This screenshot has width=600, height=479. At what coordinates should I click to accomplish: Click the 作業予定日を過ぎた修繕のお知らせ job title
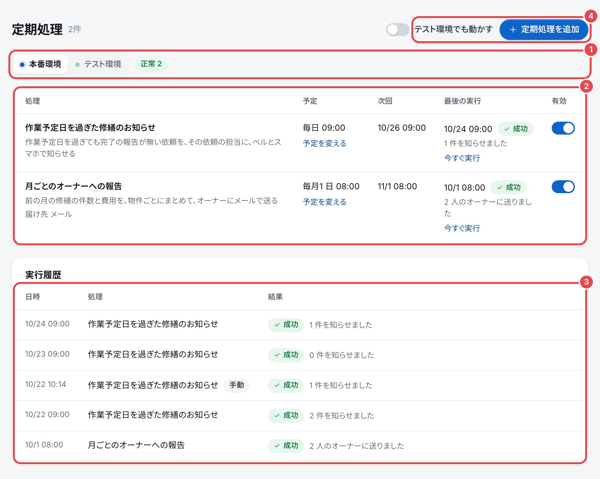[90, 128]
